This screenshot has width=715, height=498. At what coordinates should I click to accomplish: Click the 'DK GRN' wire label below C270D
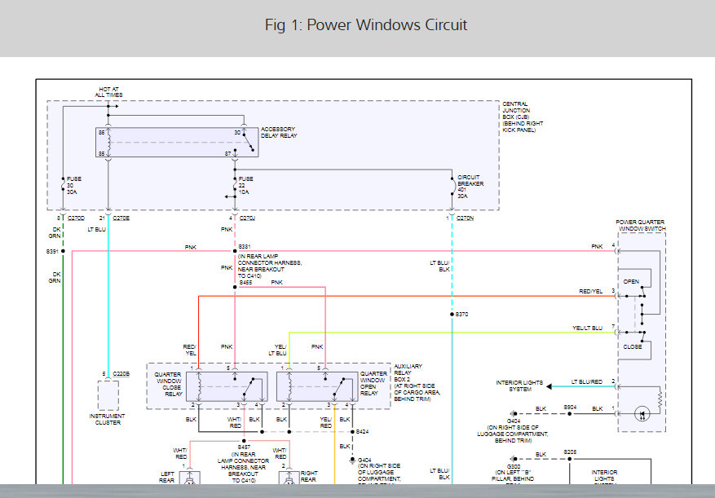(55, 232)
